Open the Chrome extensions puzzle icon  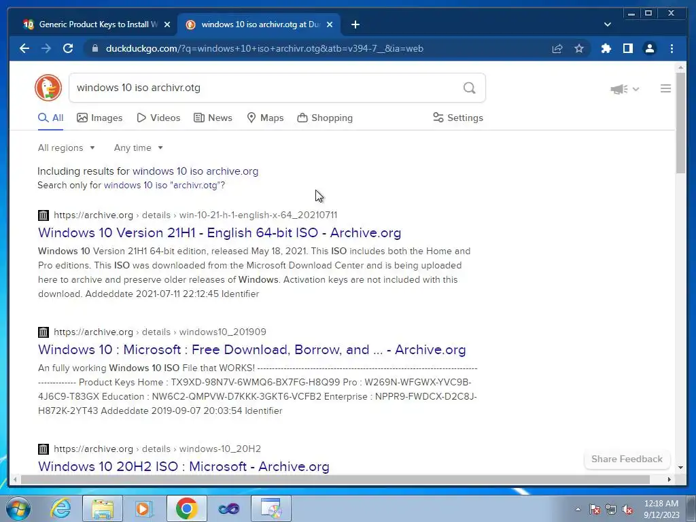606,48
